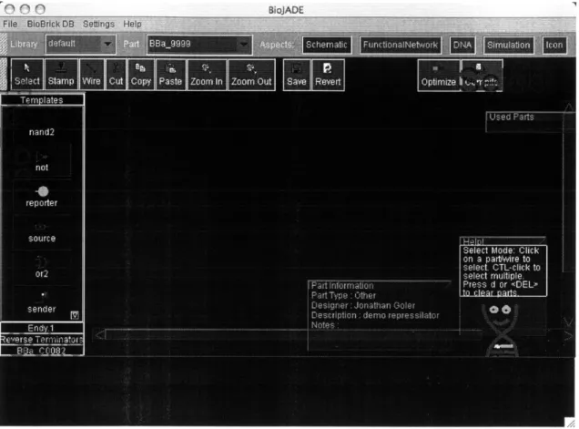Click the Templates panel header
Screen dimensions: 579x429
click(42, 100)
